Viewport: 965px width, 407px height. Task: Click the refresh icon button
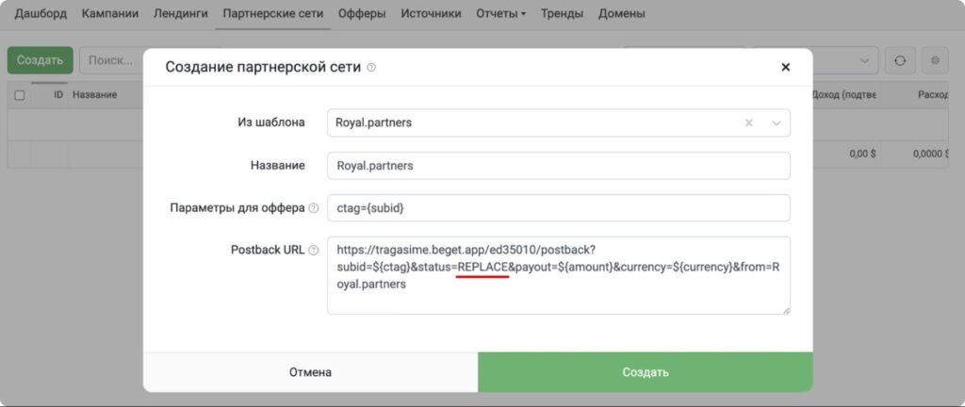[x=900, y=60]
